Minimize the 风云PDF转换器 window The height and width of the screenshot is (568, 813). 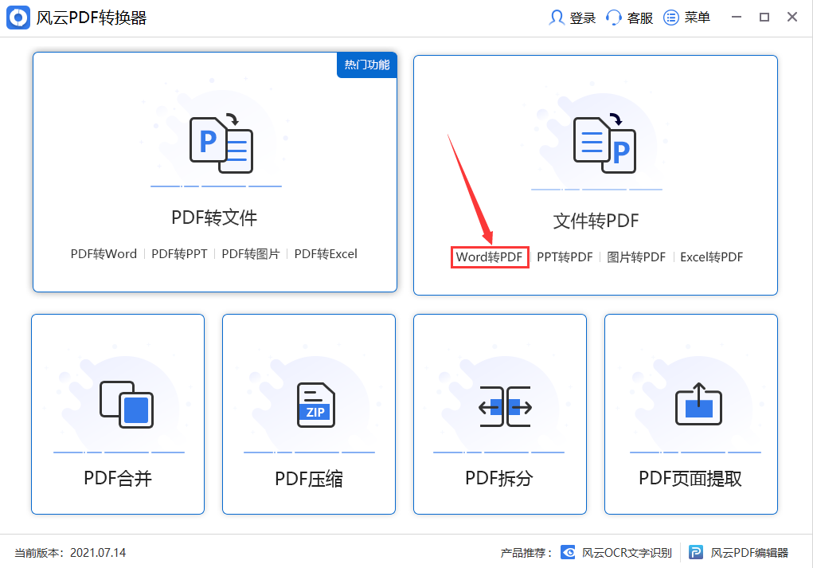point(737,17)
